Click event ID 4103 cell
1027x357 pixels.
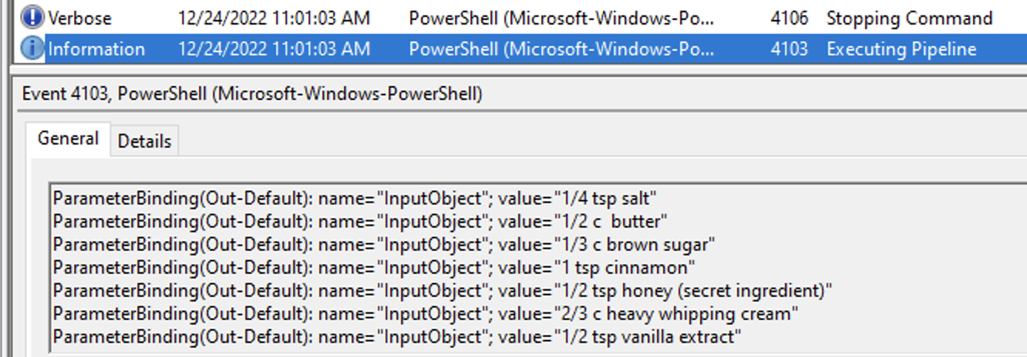789,49
